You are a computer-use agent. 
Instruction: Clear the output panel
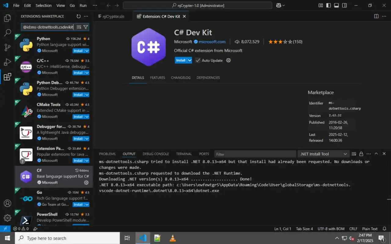(354, 154)
